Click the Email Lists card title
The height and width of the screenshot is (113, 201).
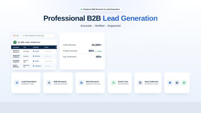click(123, 82)
